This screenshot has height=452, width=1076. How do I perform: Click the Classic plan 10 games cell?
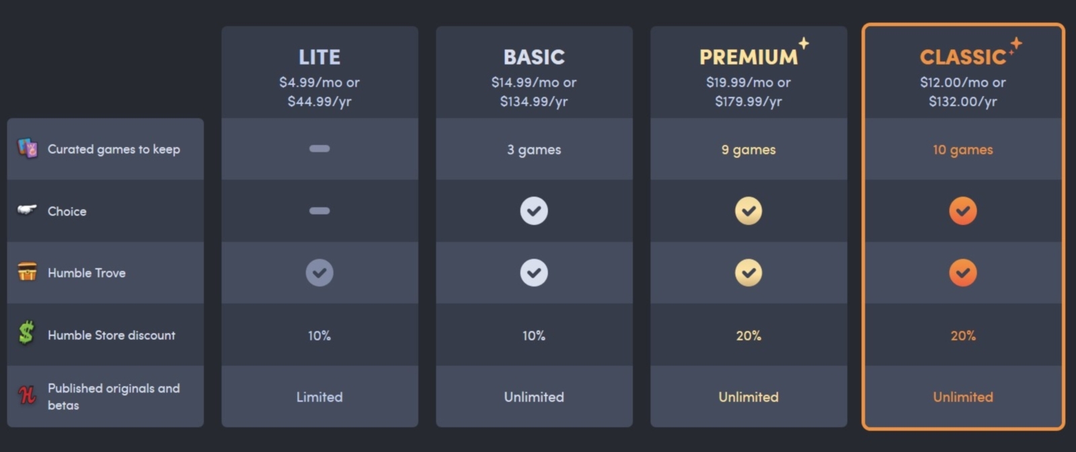coord(963,149)
